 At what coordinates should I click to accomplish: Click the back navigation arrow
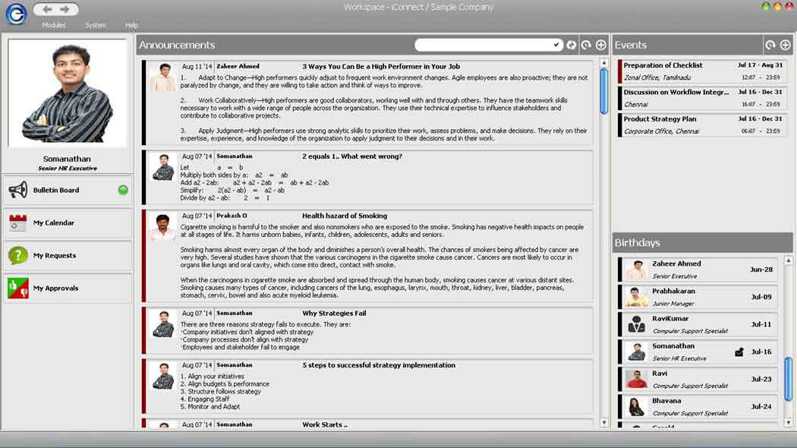[x=48, y=9]
